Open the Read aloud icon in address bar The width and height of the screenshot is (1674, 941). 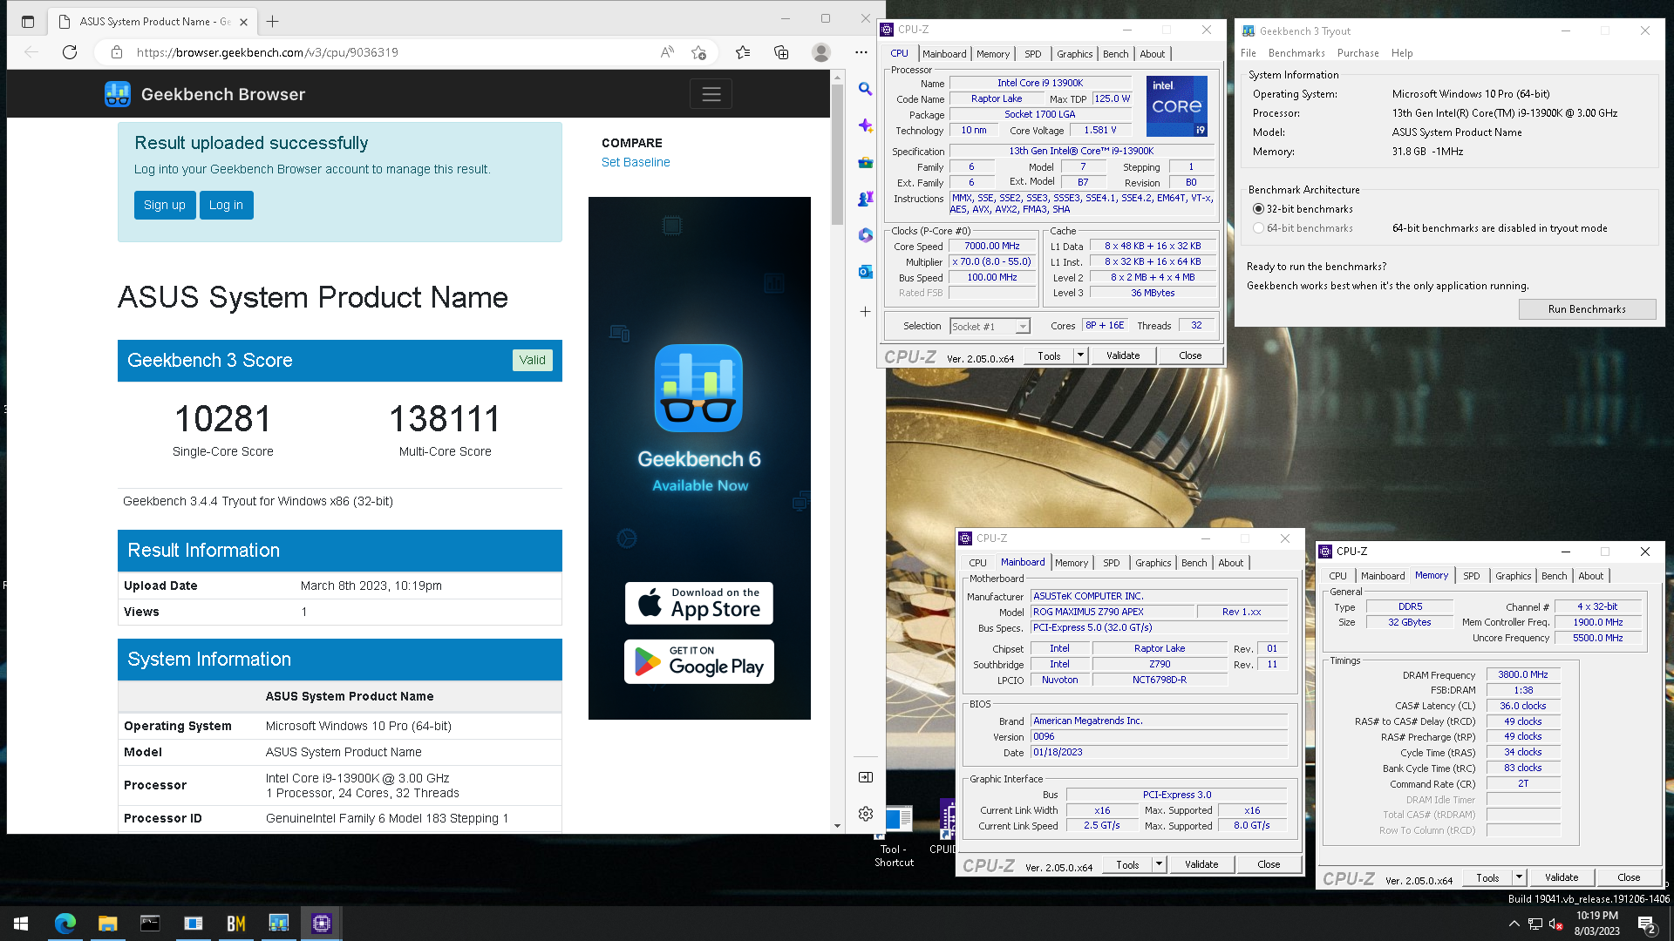coord(667,52)
